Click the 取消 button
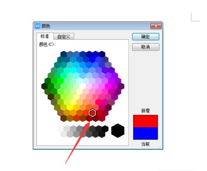Screen dimensions: 207x171 pos(146,47)
